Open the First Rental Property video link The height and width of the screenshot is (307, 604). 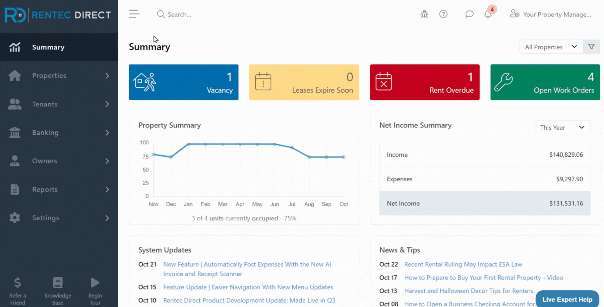tap(484, 278)
